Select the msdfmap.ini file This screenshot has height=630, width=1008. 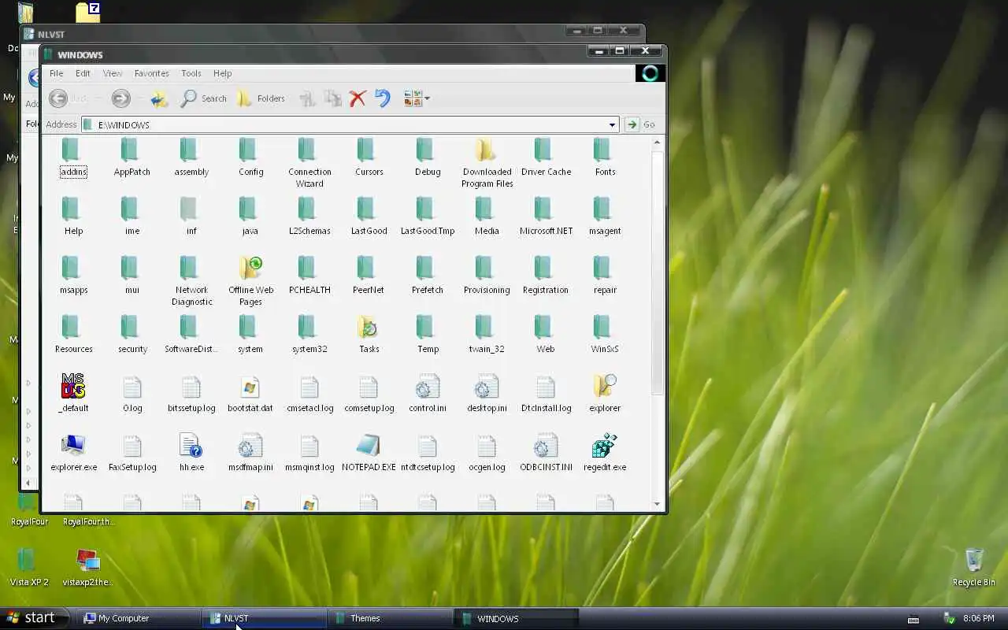click(250, 453)
